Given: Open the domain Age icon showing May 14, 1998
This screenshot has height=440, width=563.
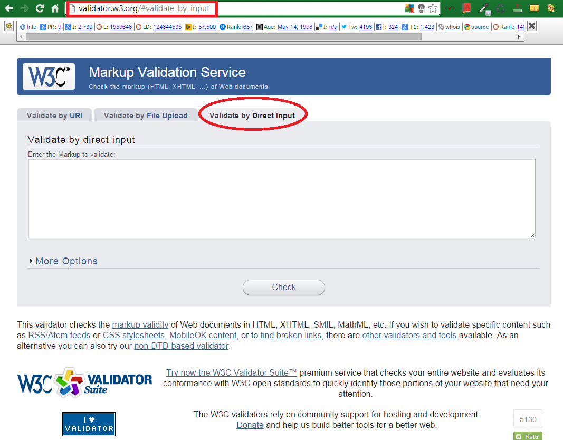Looking at the screenshot, I should click(x=260, y=26).
